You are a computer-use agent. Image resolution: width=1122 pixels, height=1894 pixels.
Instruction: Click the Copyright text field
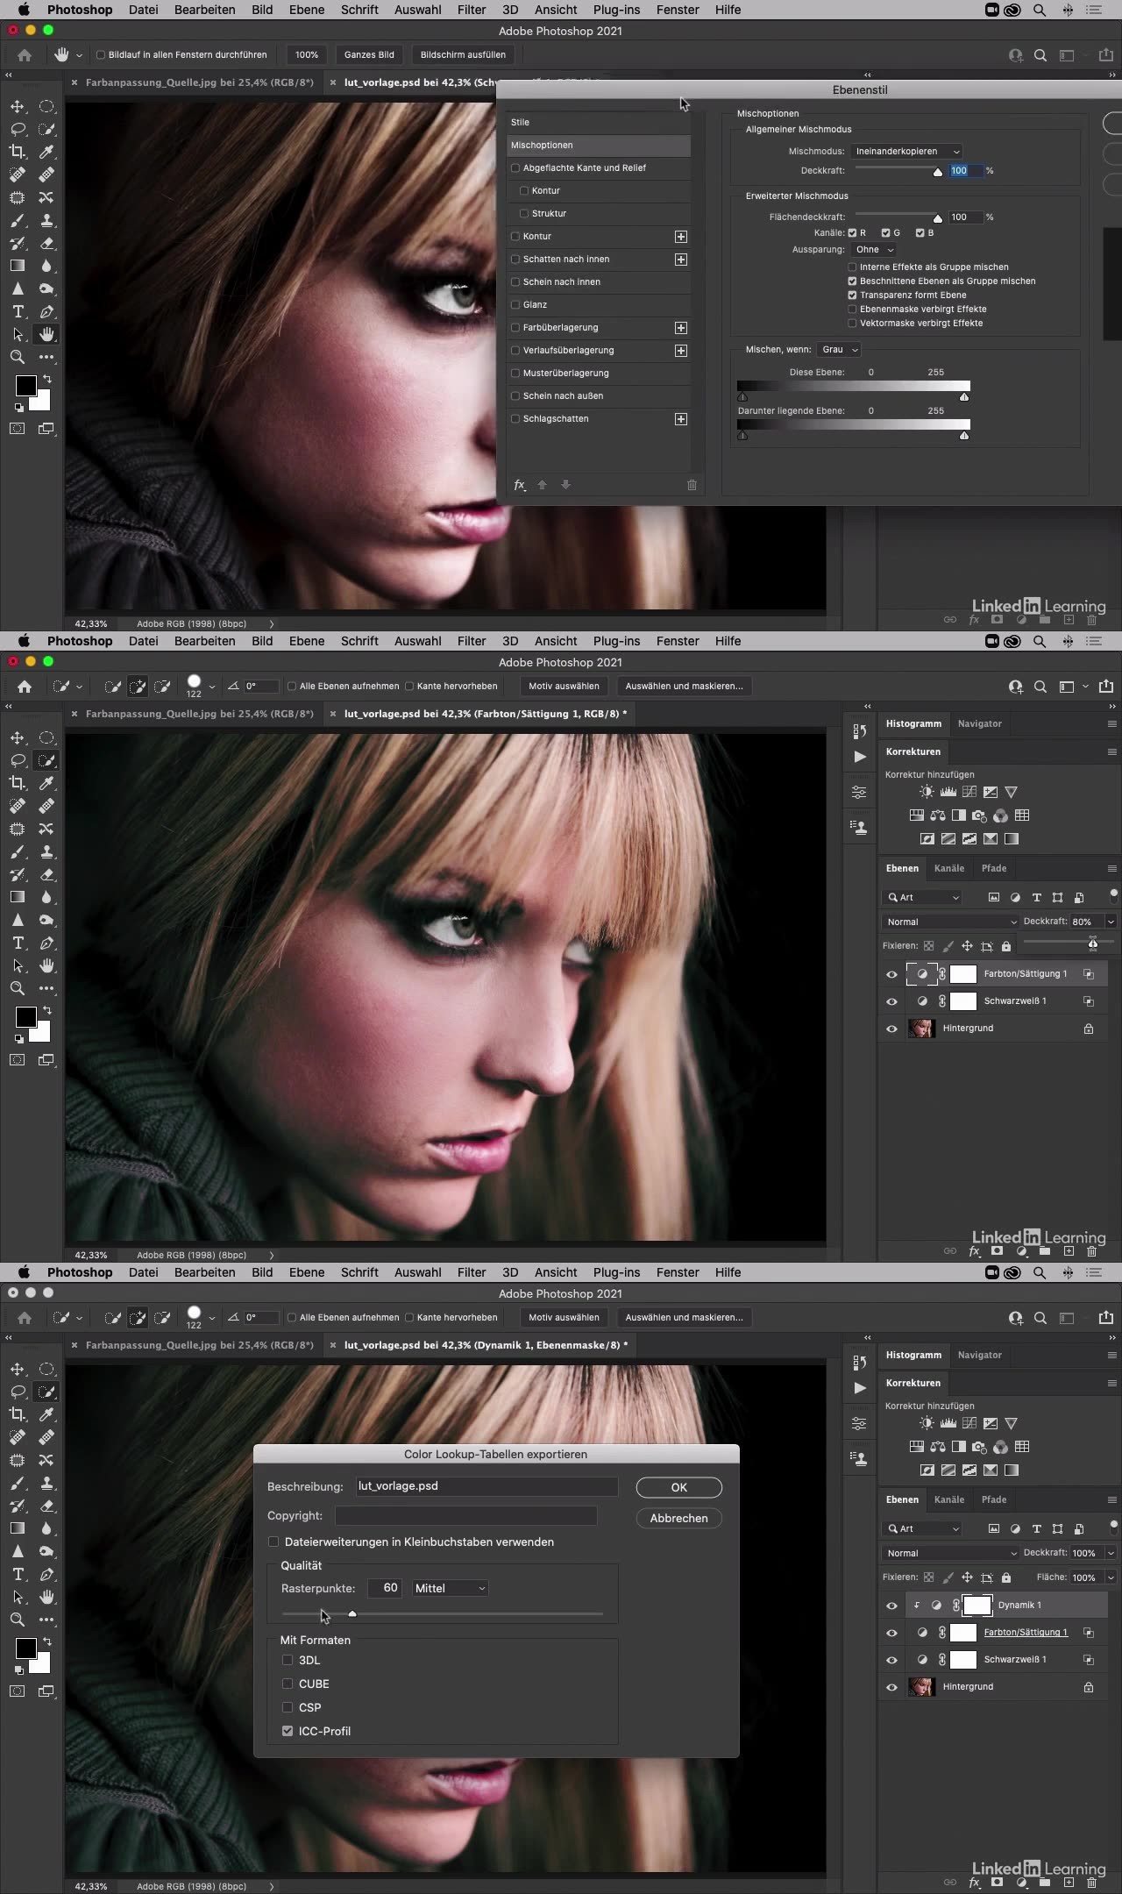[x=465, y=1515]
